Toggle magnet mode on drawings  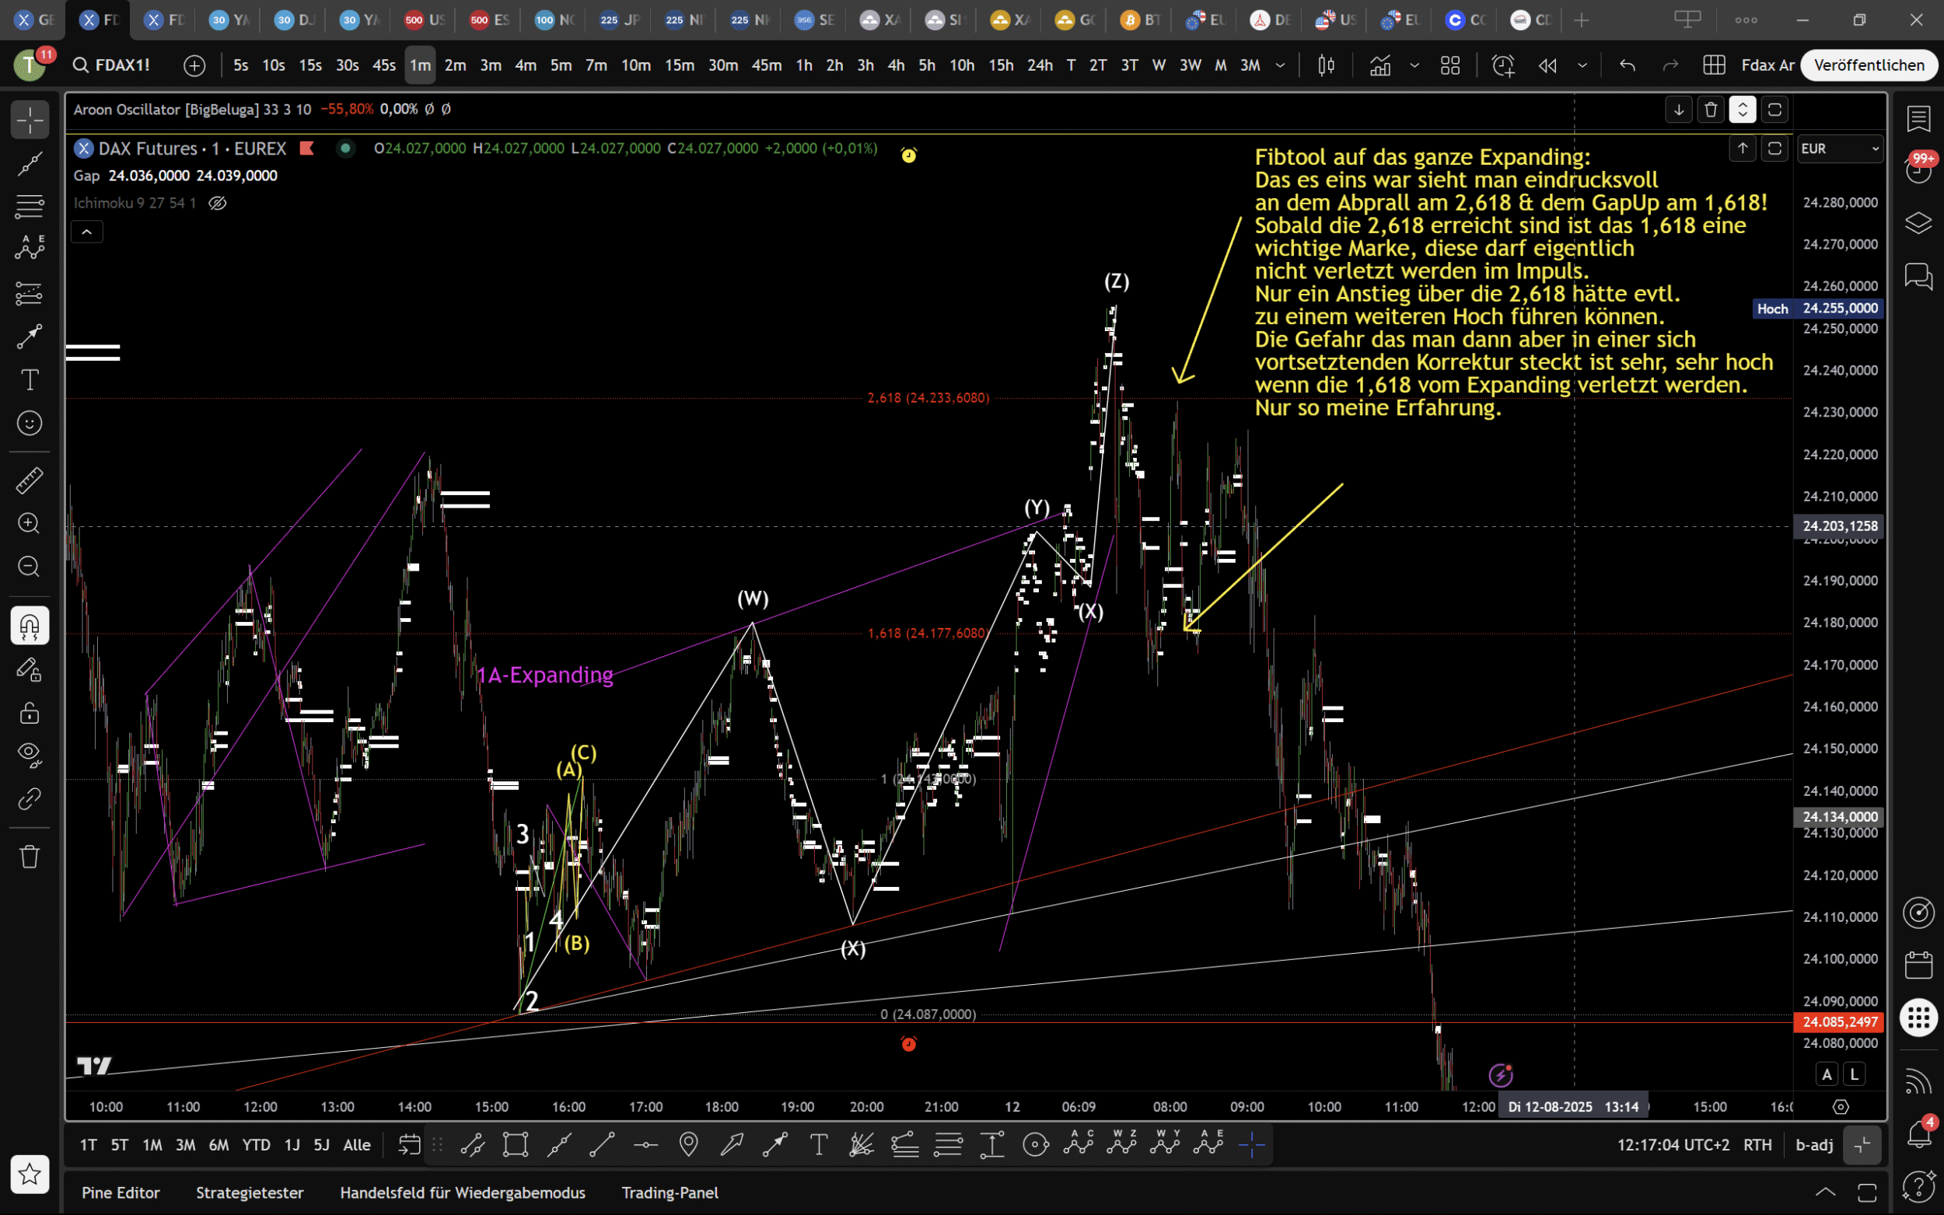[x=30, y=626]
